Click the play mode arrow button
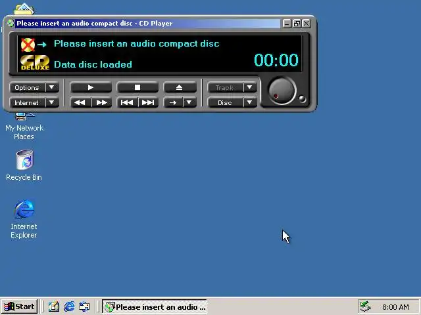The height and width of the screenshot is (315, 421). (173, 102)
